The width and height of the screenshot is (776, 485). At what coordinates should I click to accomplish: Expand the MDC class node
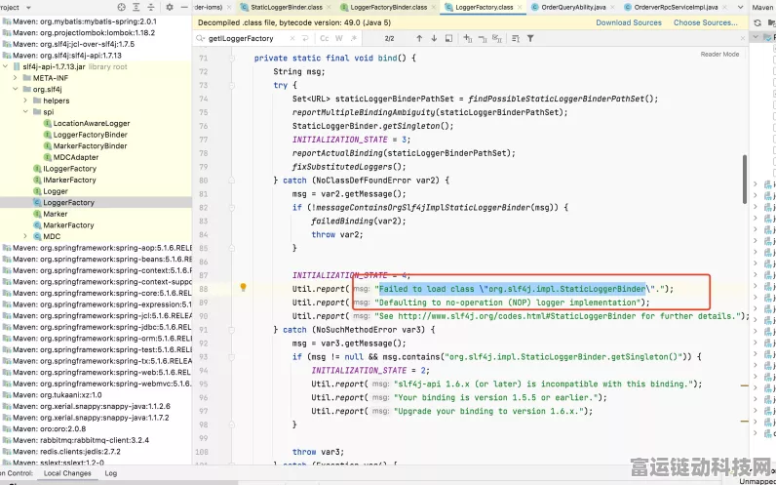pyautogui.click(x=25, y=236)
